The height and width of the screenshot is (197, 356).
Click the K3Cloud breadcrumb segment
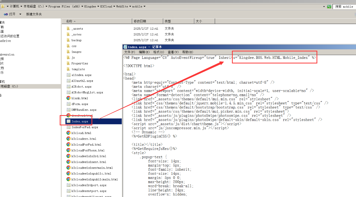(106, 6)
